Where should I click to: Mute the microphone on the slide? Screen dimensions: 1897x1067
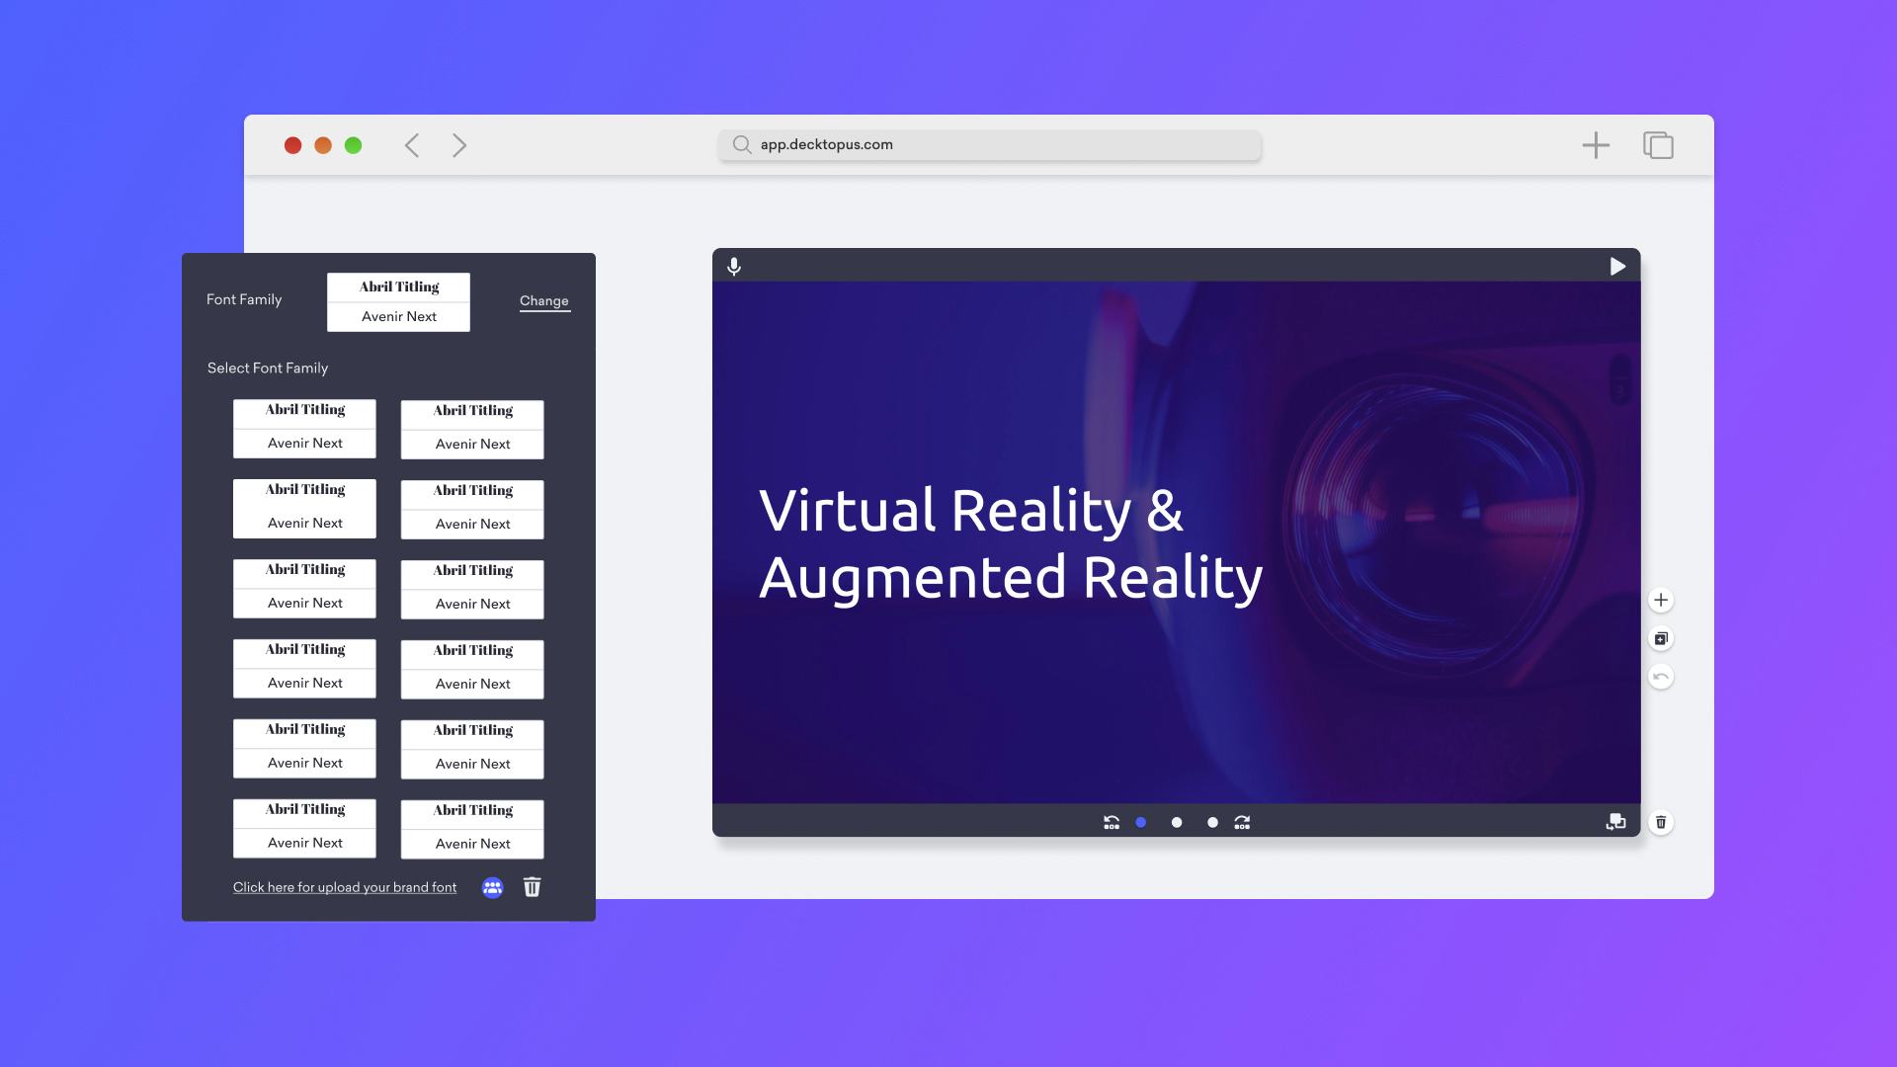tap(734, 265)
